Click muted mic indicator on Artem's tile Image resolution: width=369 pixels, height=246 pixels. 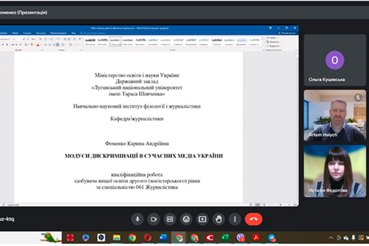[x=358, y=97]
